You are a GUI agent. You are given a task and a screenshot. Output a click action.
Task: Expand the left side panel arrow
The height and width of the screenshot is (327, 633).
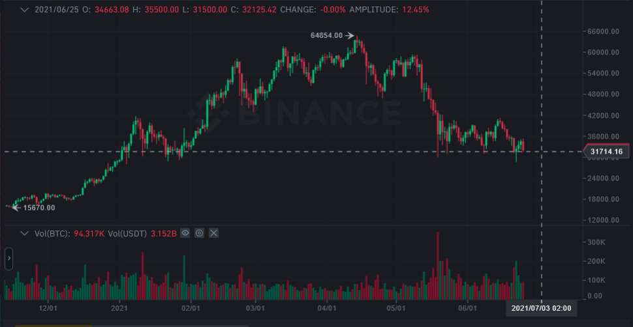(x=8, y=258)
